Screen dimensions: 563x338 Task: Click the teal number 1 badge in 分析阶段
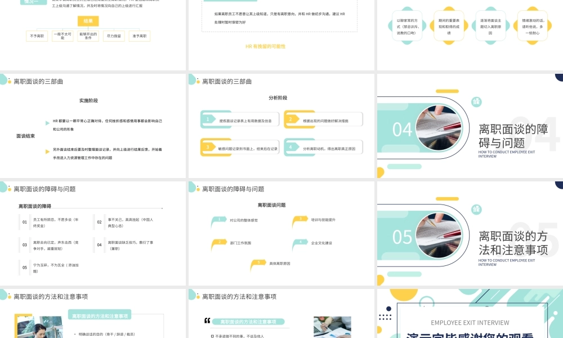[208, 119]
